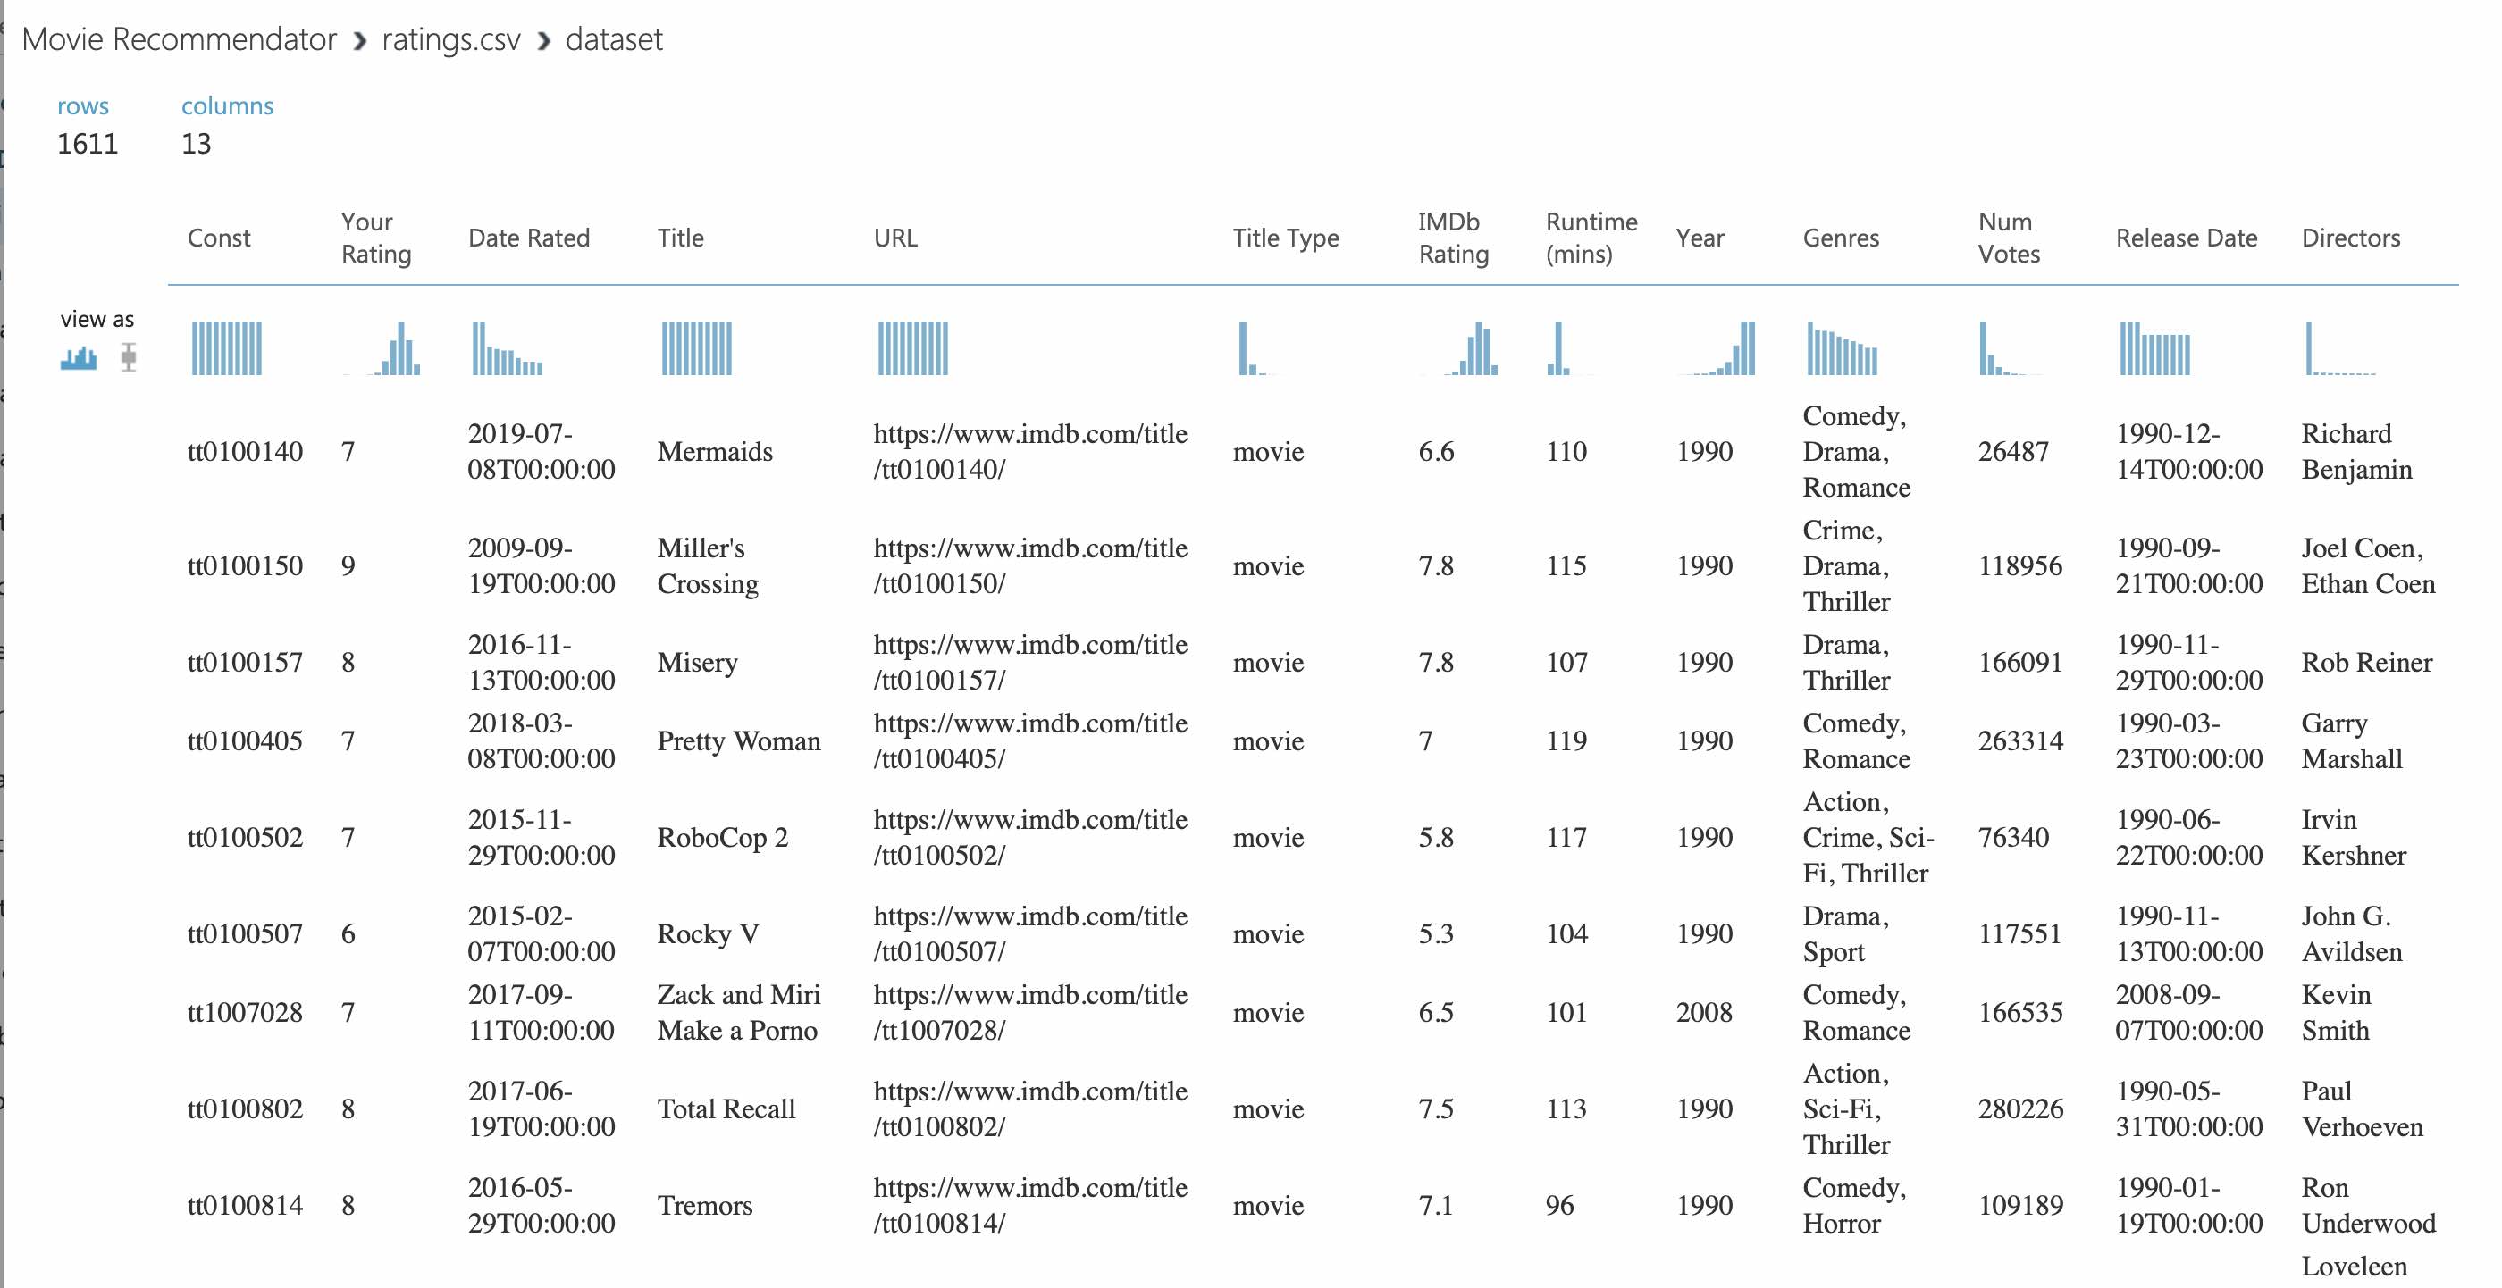Open the Your Rating column histogram

coord(382,348)
